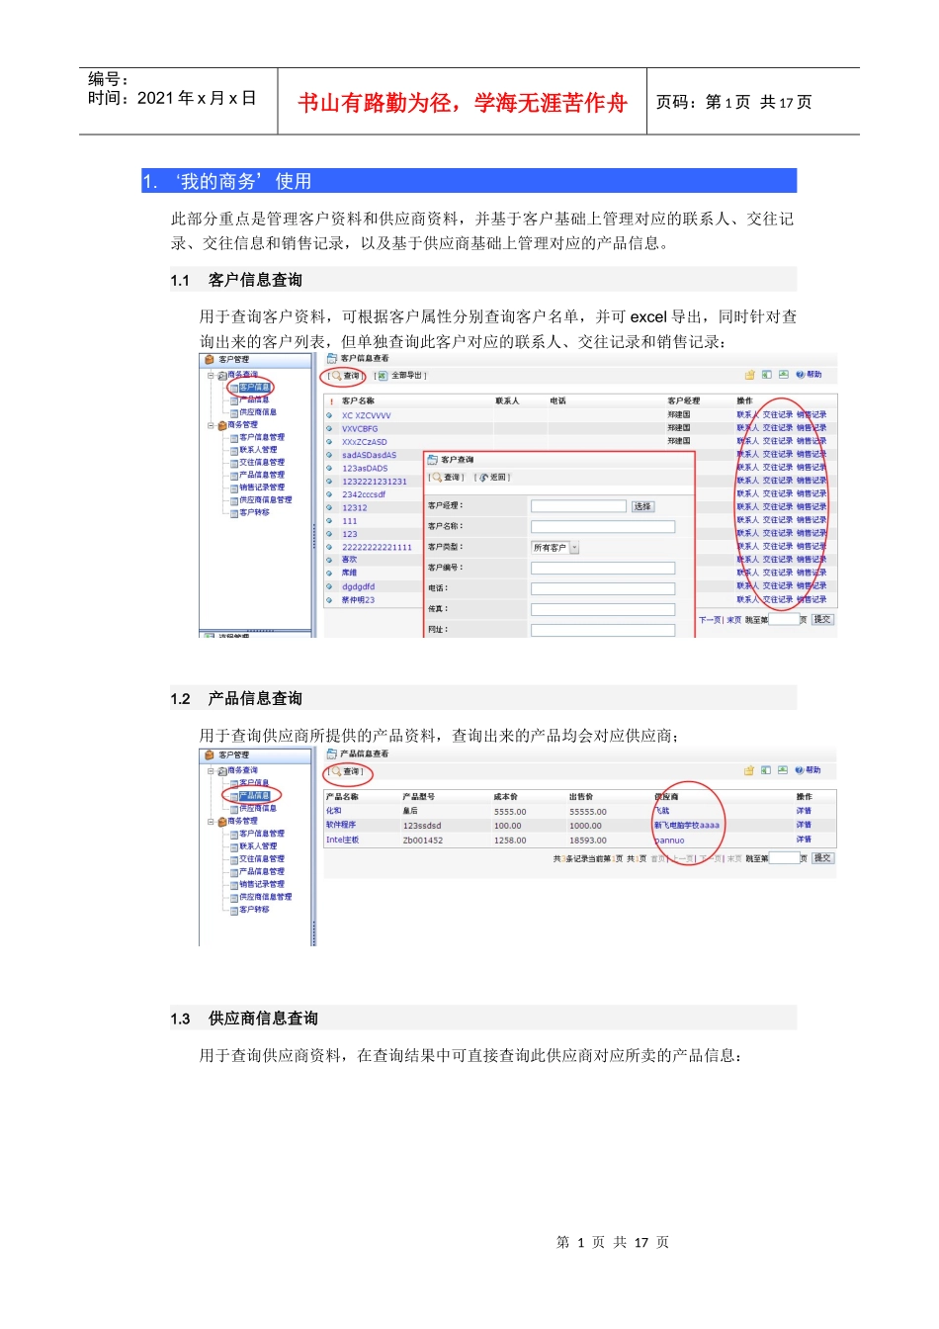
Task: Select 供应商信息 in first tree panel
Action: click(257, 412)
